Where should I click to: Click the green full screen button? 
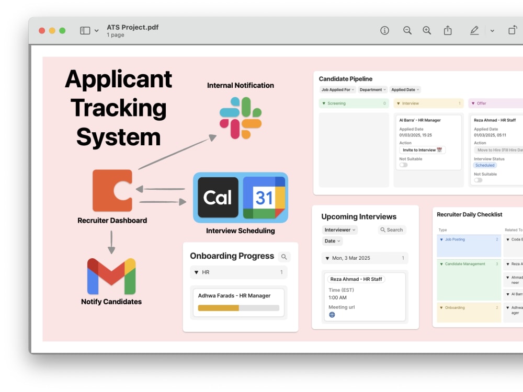click(x=62, y=31)
